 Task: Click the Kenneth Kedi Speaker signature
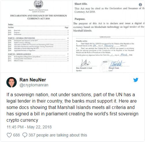coord(85,63)
